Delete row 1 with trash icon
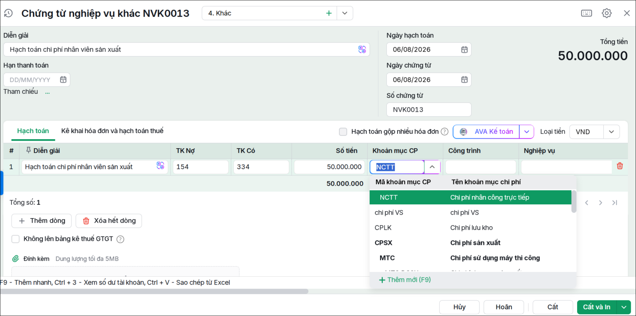 pos(620,166)
